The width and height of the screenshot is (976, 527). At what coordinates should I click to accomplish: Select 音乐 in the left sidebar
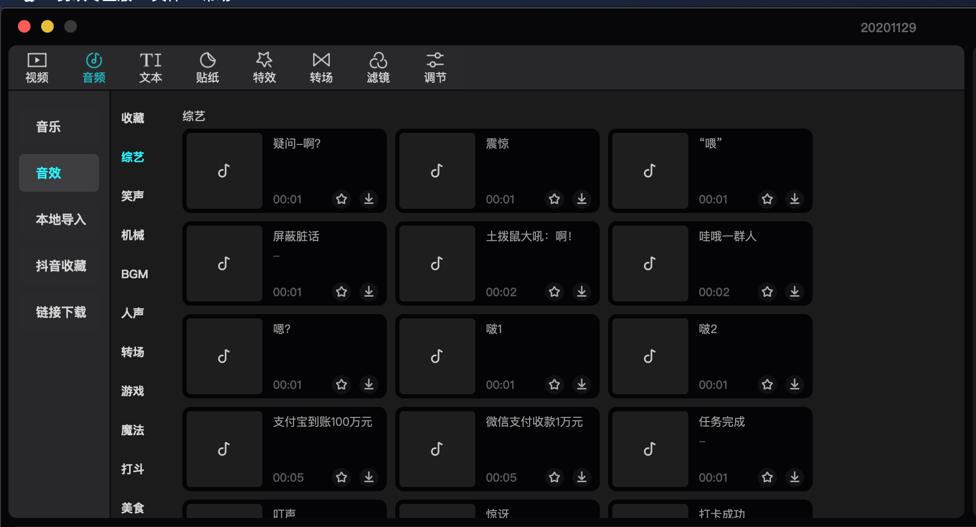click(59, 126)
